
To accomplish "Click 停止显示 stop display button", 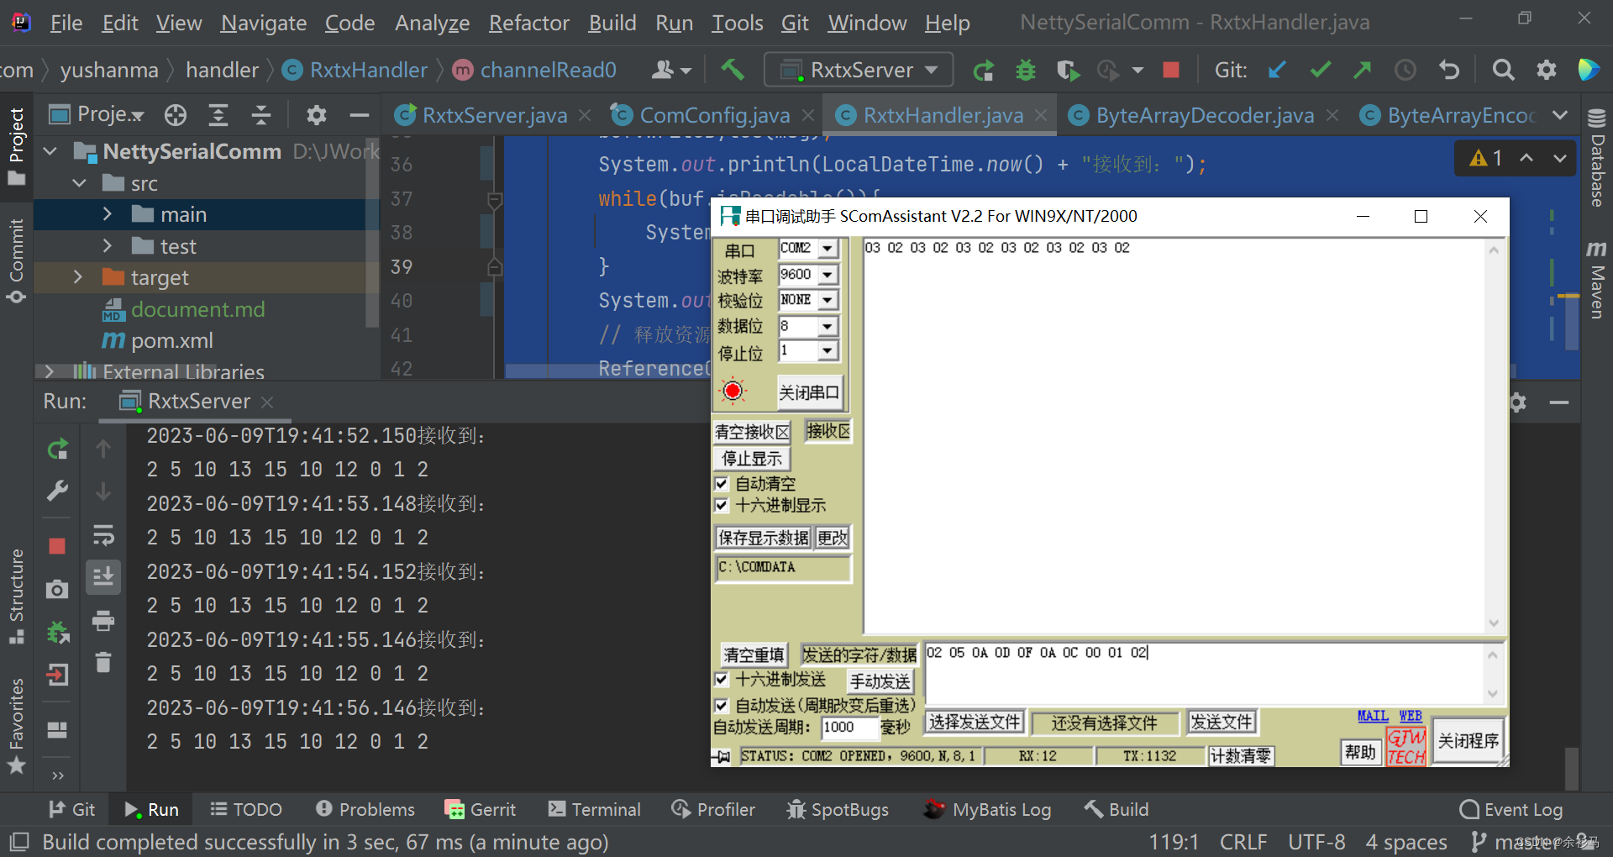I will coord(753,459).
